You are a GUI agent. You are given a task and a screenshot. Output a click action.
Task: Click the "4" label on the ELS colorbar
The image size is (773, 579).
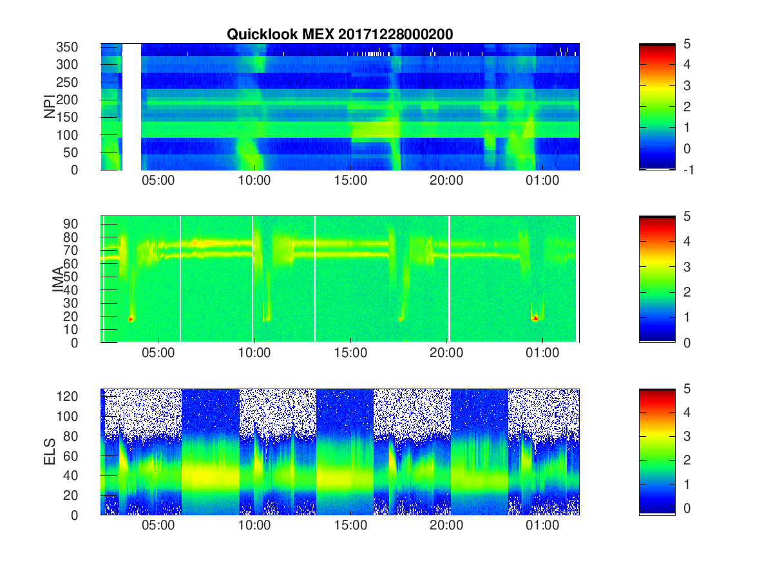pos(686,412)
